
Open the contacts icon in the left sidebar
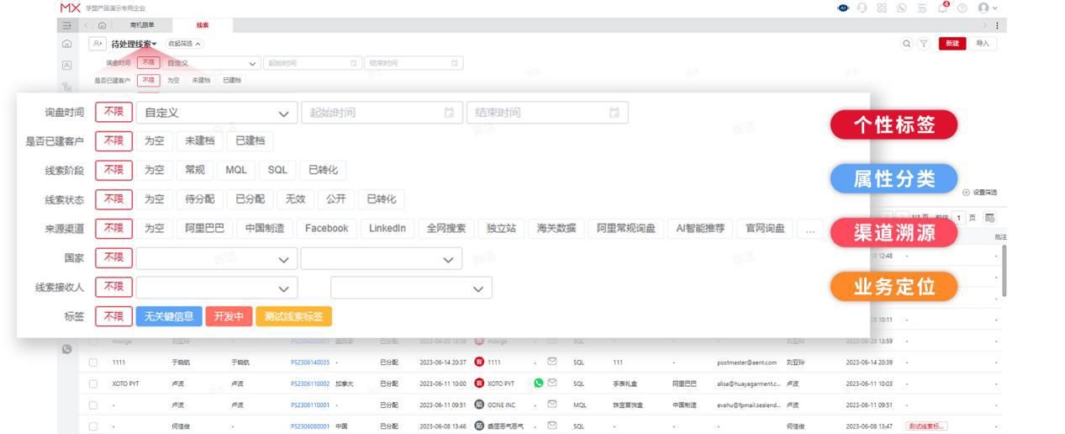pyautogui.click(x=66, y=65)
